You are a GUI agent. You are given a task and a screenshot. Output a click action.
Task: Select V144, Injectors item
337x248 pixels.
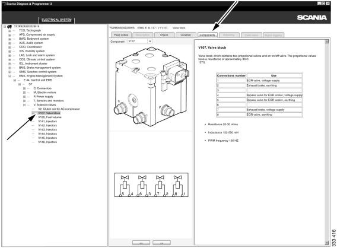point(47,133)
